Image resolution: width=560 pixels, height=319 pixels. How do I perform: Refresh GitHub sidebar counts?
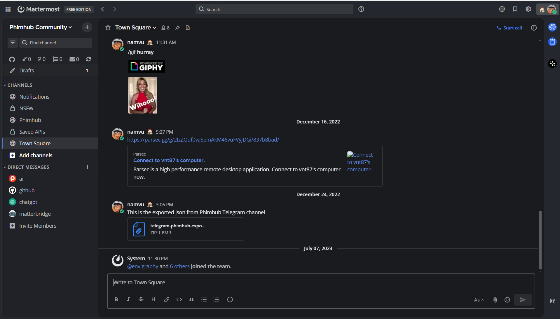[x=89, y=59]
